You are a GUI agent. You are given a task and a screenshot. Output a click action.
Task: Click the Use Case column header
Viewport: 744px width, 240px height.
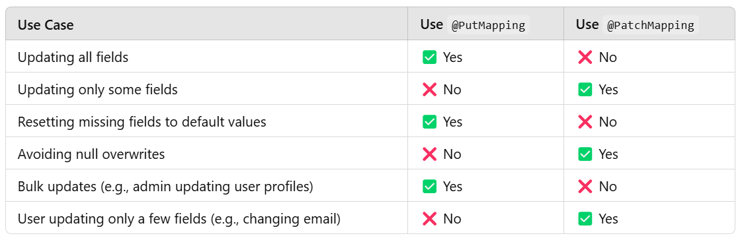point(46,25)
